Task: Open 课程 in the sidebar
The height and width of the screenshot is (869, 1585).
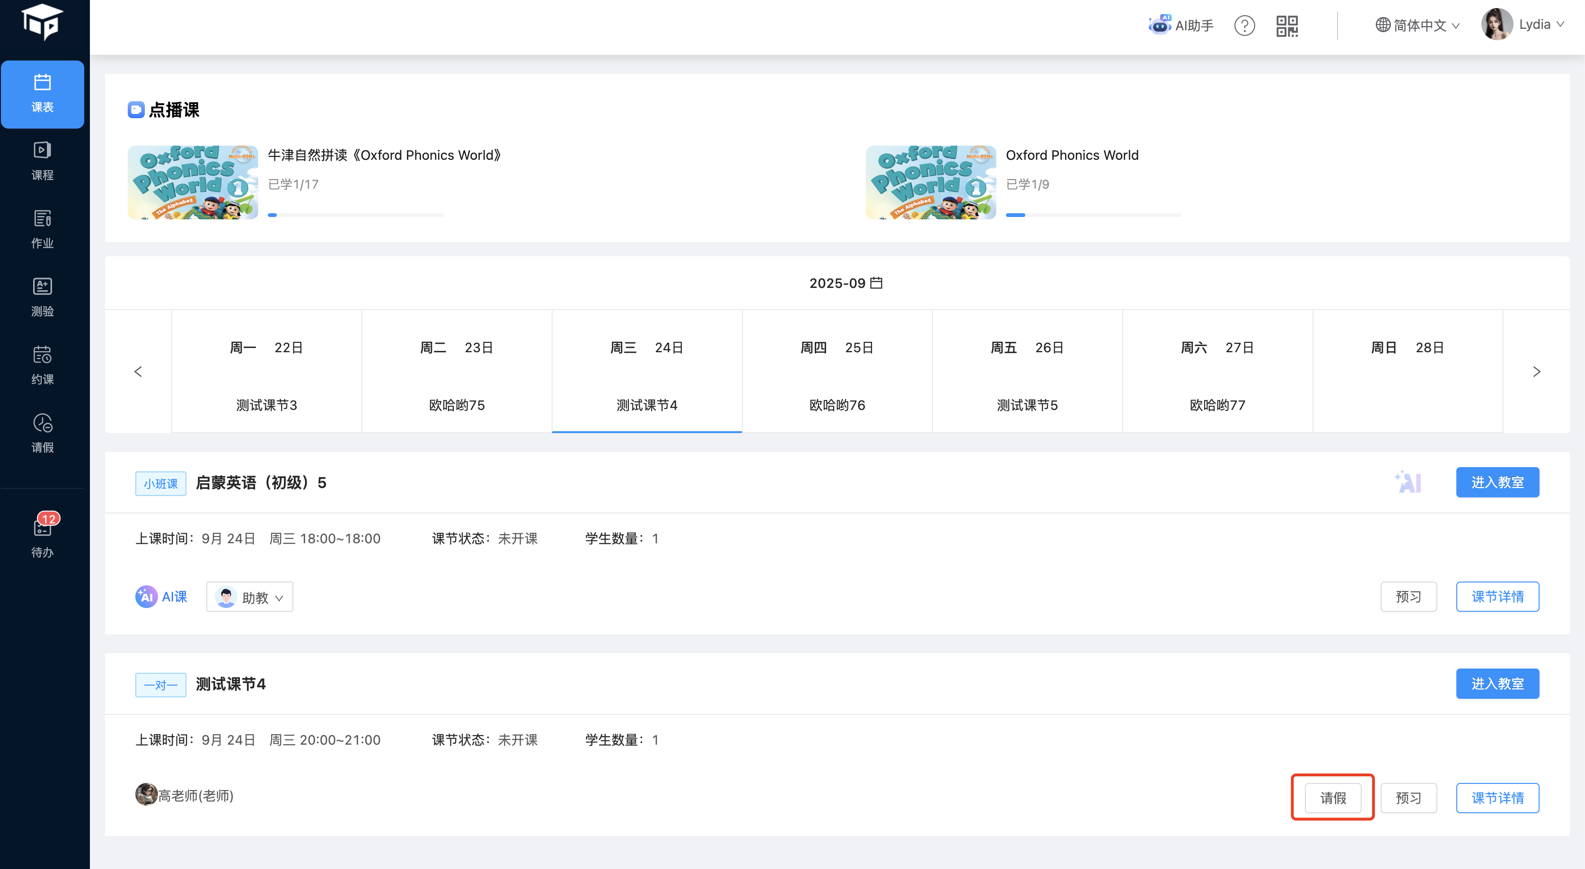Action: [43, 161]
